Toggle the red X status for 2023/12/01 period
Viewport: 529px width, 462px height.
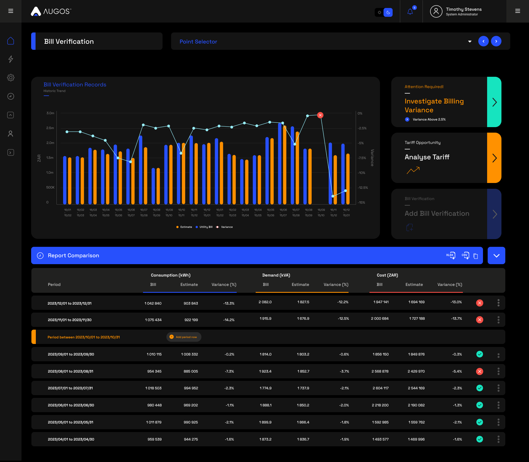(x=479, y=303)
